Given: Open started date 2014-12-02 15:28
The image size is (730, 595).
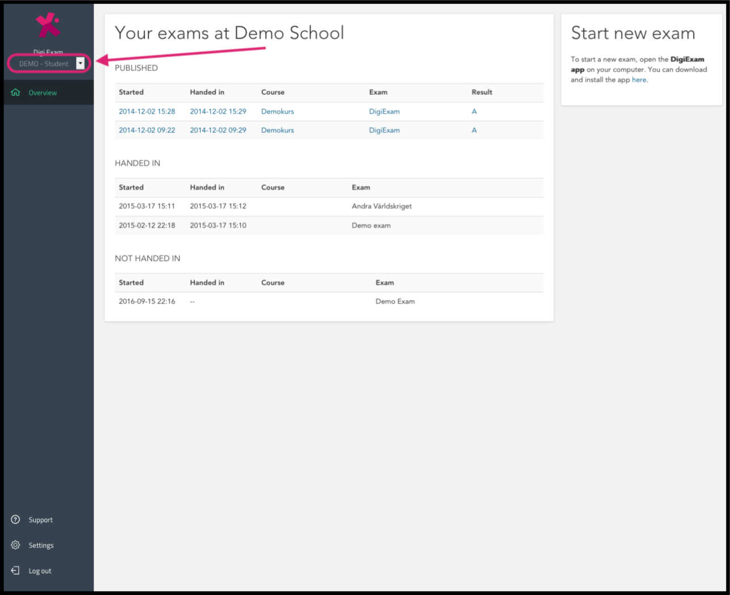Looking at the screenshot, I should pos(147,111).
